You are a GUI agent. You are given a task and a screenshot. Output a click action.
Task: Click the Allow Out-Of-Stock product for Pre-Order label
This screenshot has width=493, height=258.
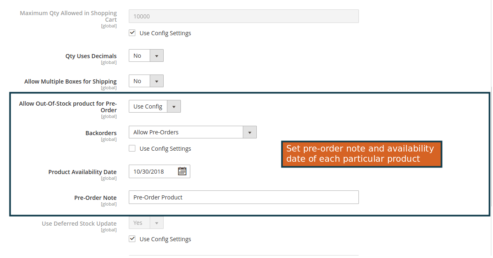click(x=68, y=107)
